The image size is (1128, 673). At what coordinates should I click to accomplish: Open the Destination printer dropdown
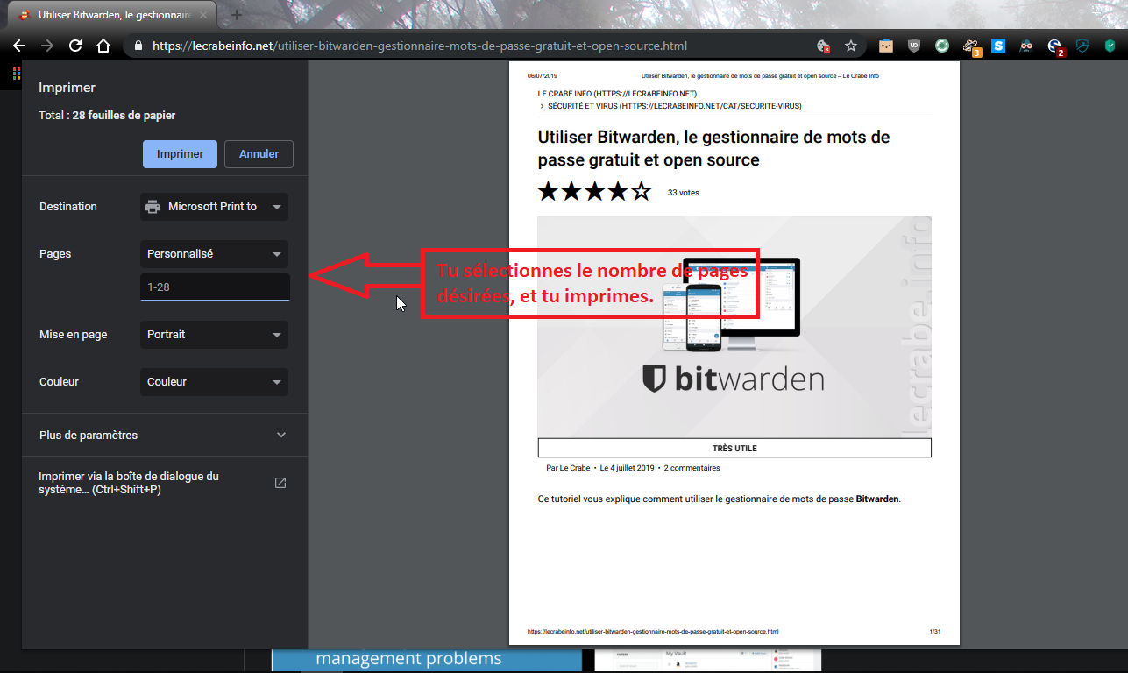[x=214, y=207]
